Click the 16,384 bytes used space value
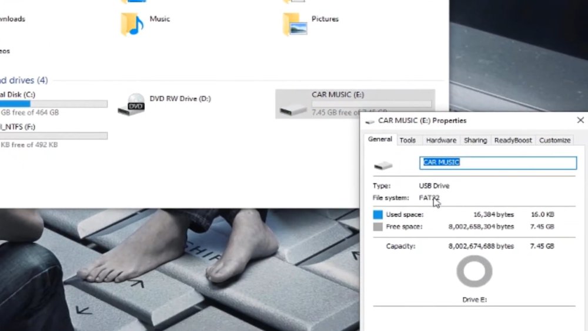Image resolution: width=588 pixels, height=331 pixels. coord(493,215)
